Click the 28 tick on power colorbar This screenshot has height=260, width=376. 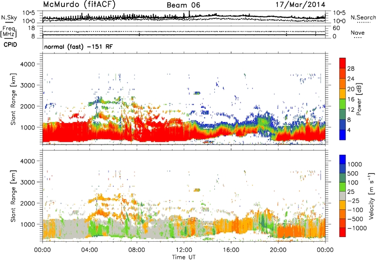tap(351, 69)
